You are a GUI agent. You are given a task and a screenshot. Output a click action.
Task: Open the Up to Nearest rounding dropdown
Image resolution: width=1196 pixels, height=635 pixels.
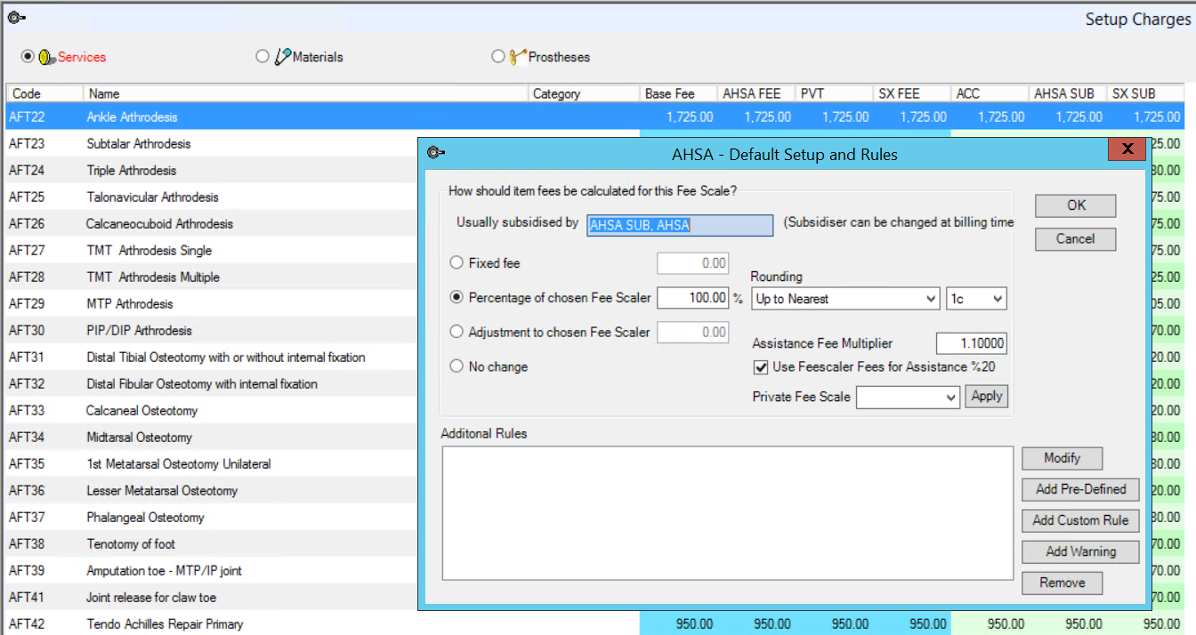pos(845,299)
